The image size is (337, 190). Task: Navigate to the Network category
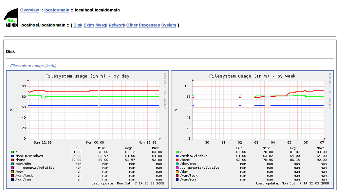[117, 25]
